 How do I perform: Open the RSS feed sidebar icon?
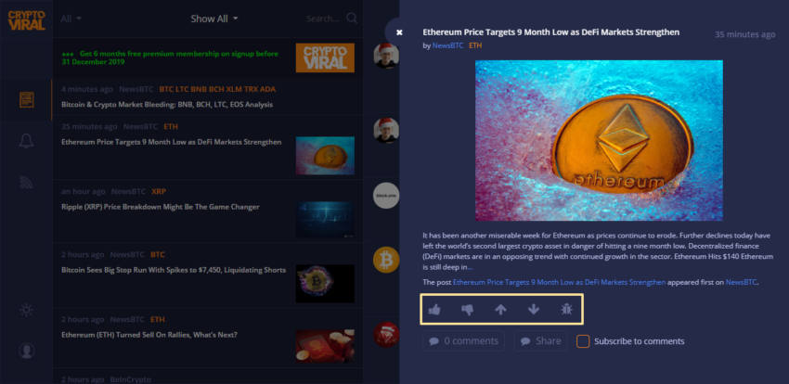point(27,183)
